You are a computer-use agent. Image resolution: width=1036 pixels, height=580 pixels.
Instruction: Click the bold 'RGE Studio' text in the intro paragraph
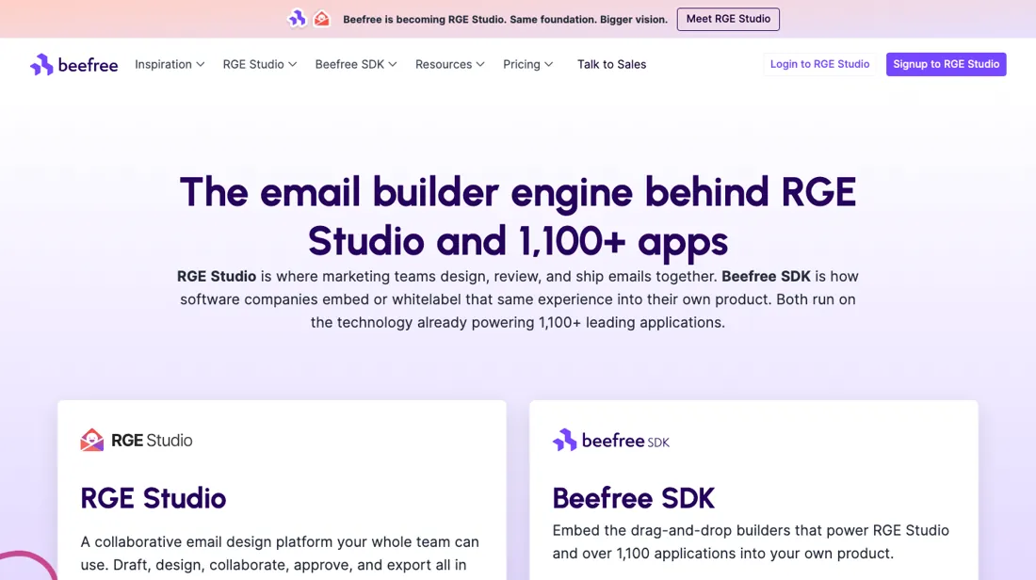pyautogui.click(x=216, y=276)
